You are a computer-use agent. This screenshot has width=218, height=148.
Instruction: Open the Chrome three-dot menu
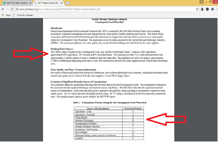point(217,9)
